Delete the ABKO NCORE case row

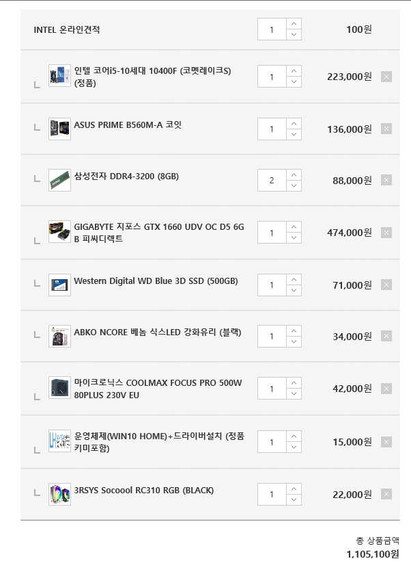[386, 336]
